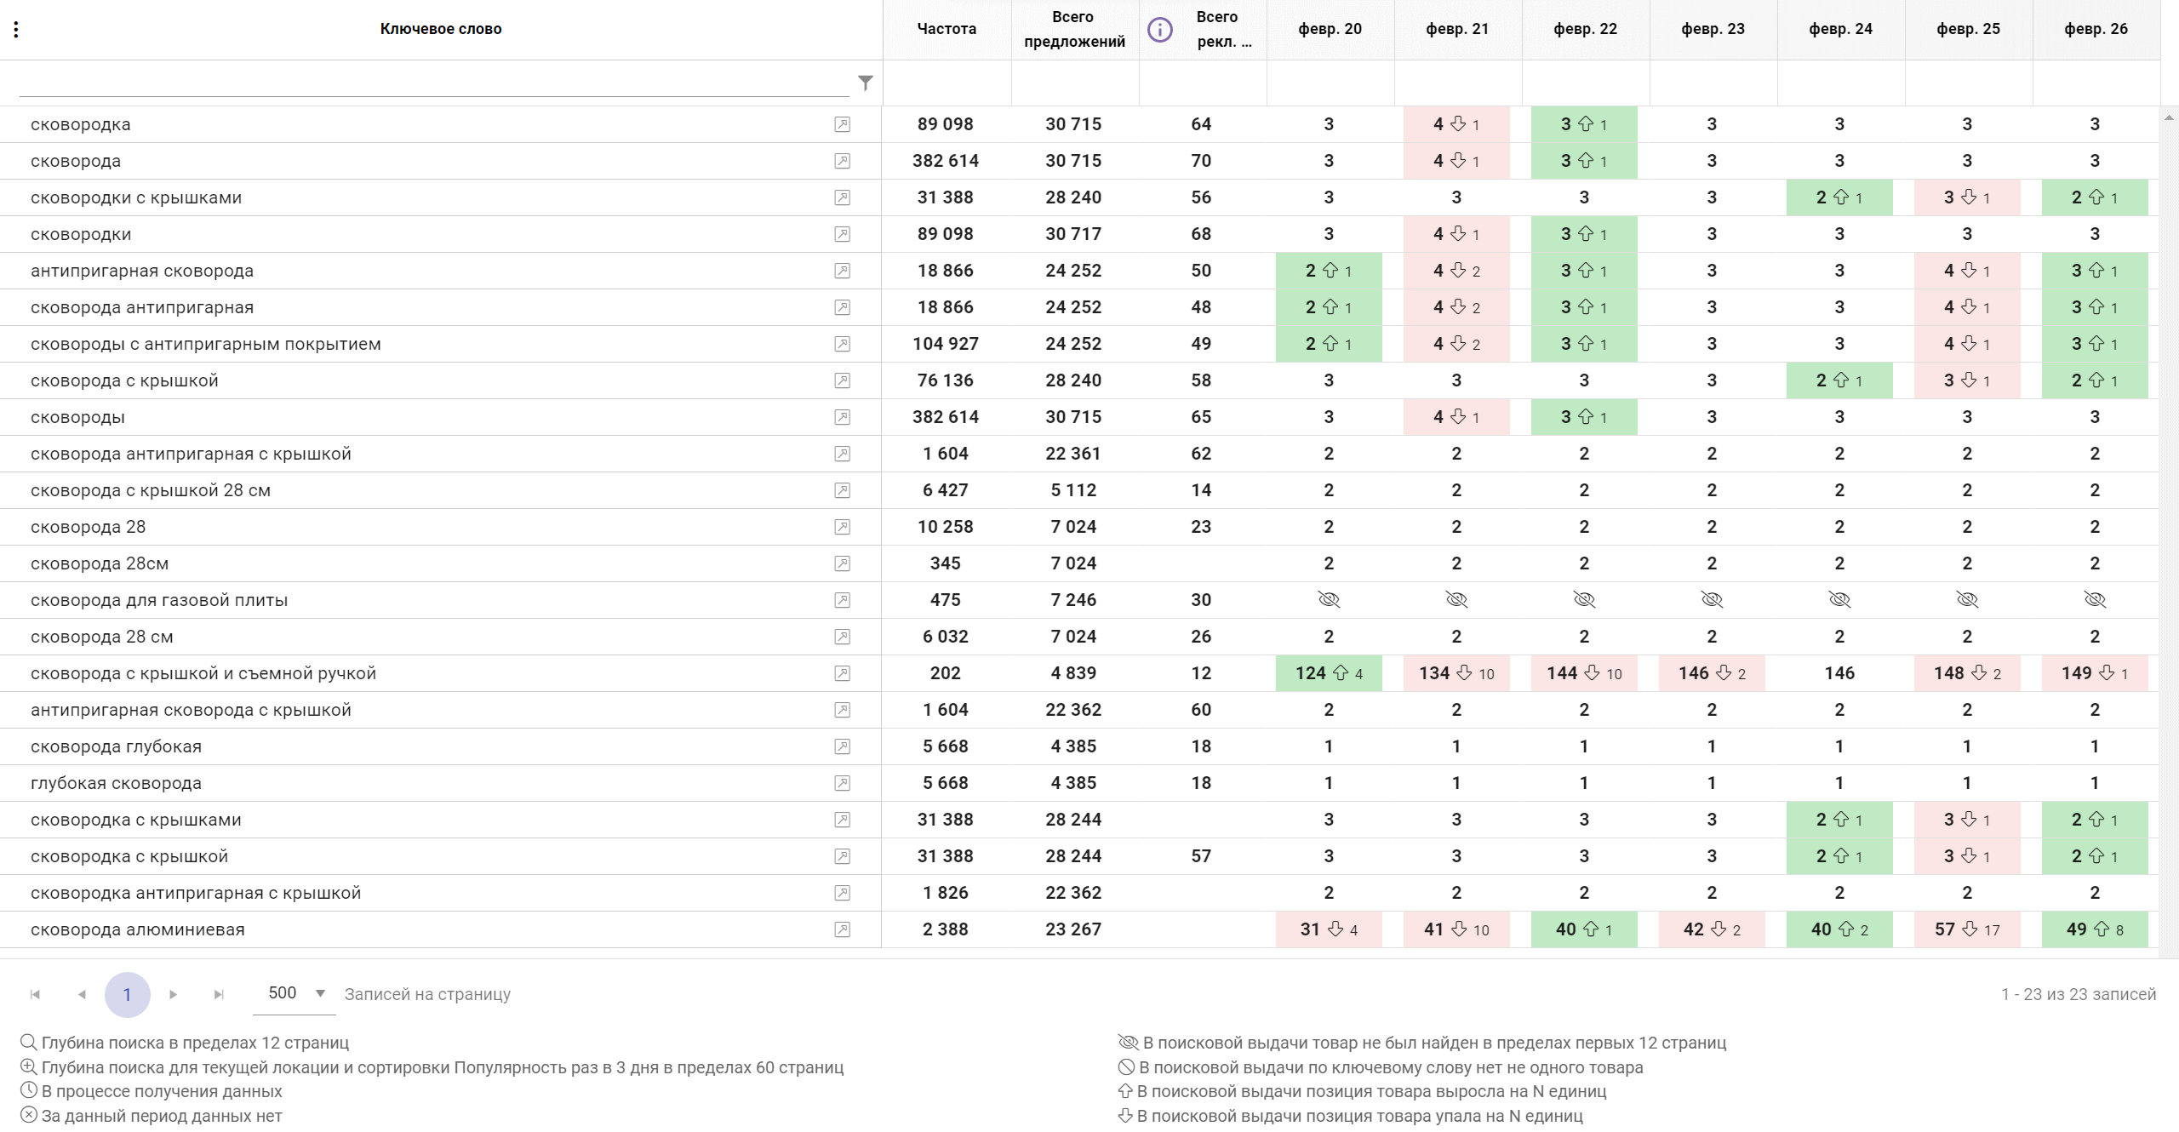This screenshot has width=2179, height=1132.
Task: Sort by the Ключевое слово column header
Action: [x=441, y=29]
